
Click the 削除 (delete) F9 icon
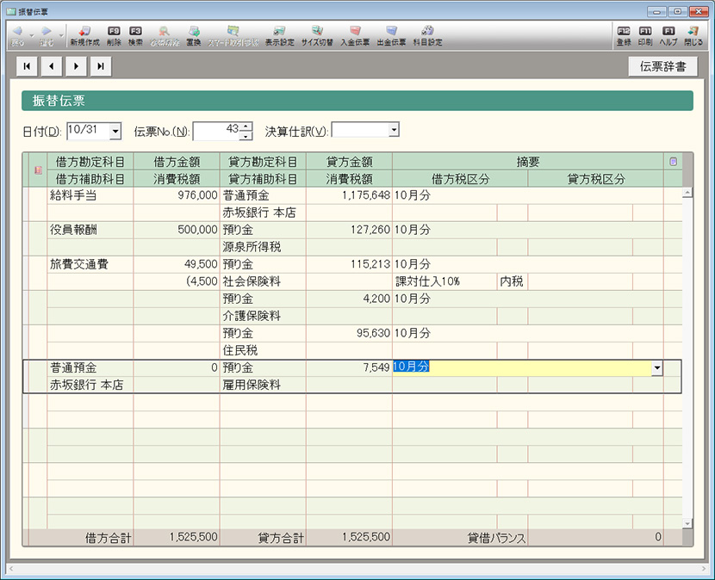(x=114, y=34)
